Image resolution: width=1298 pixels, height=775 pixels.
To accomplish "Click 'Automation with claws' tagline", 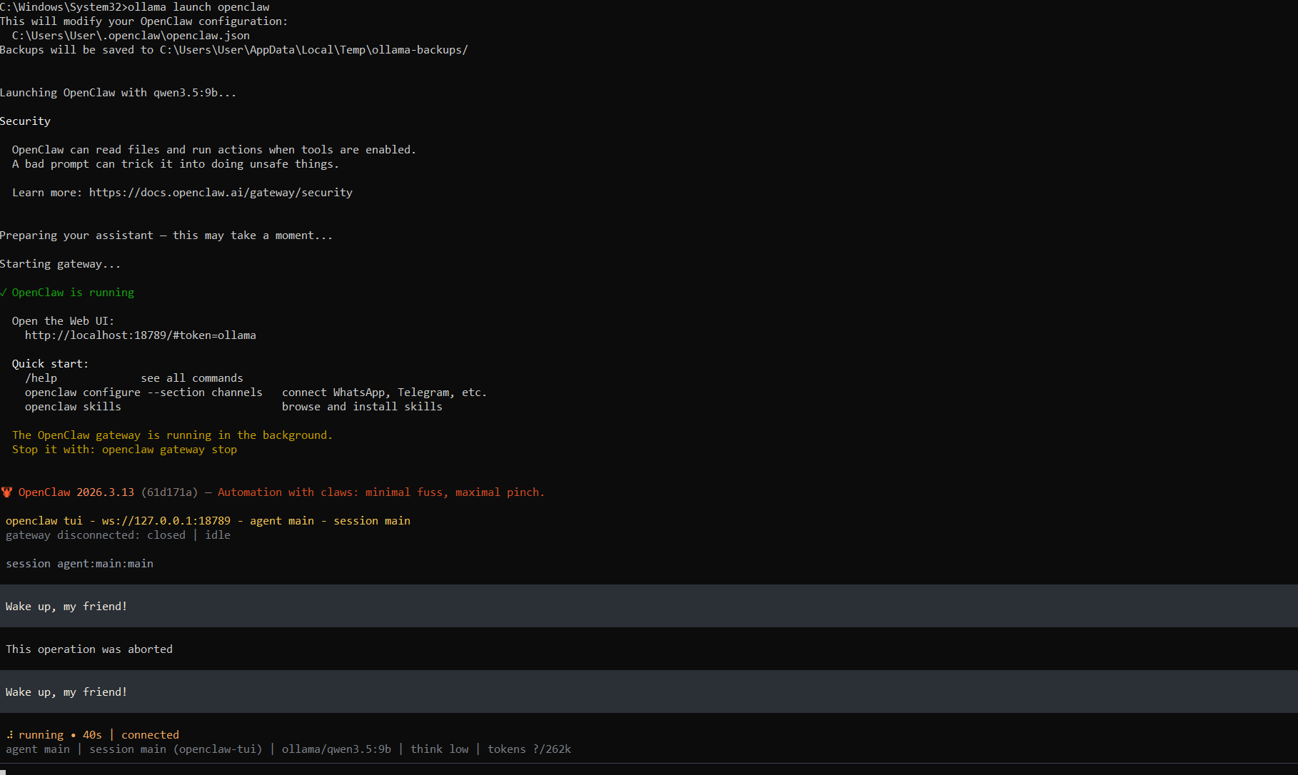I will [381, 492].
